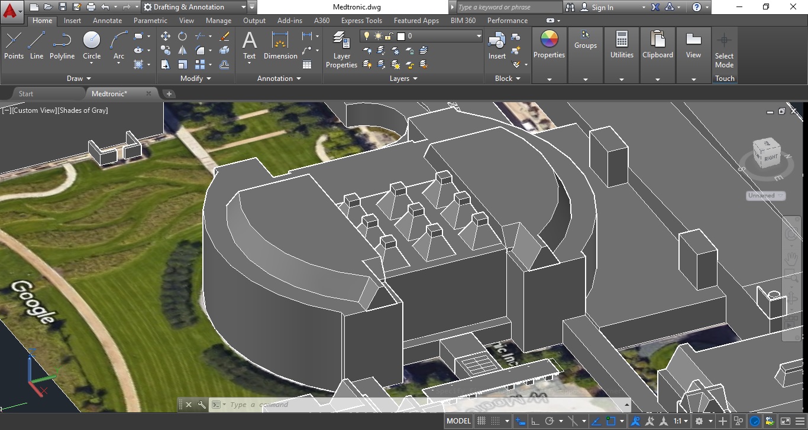Open Help with the question mark icon
The image size is (808, 430).
click(697, 7)
